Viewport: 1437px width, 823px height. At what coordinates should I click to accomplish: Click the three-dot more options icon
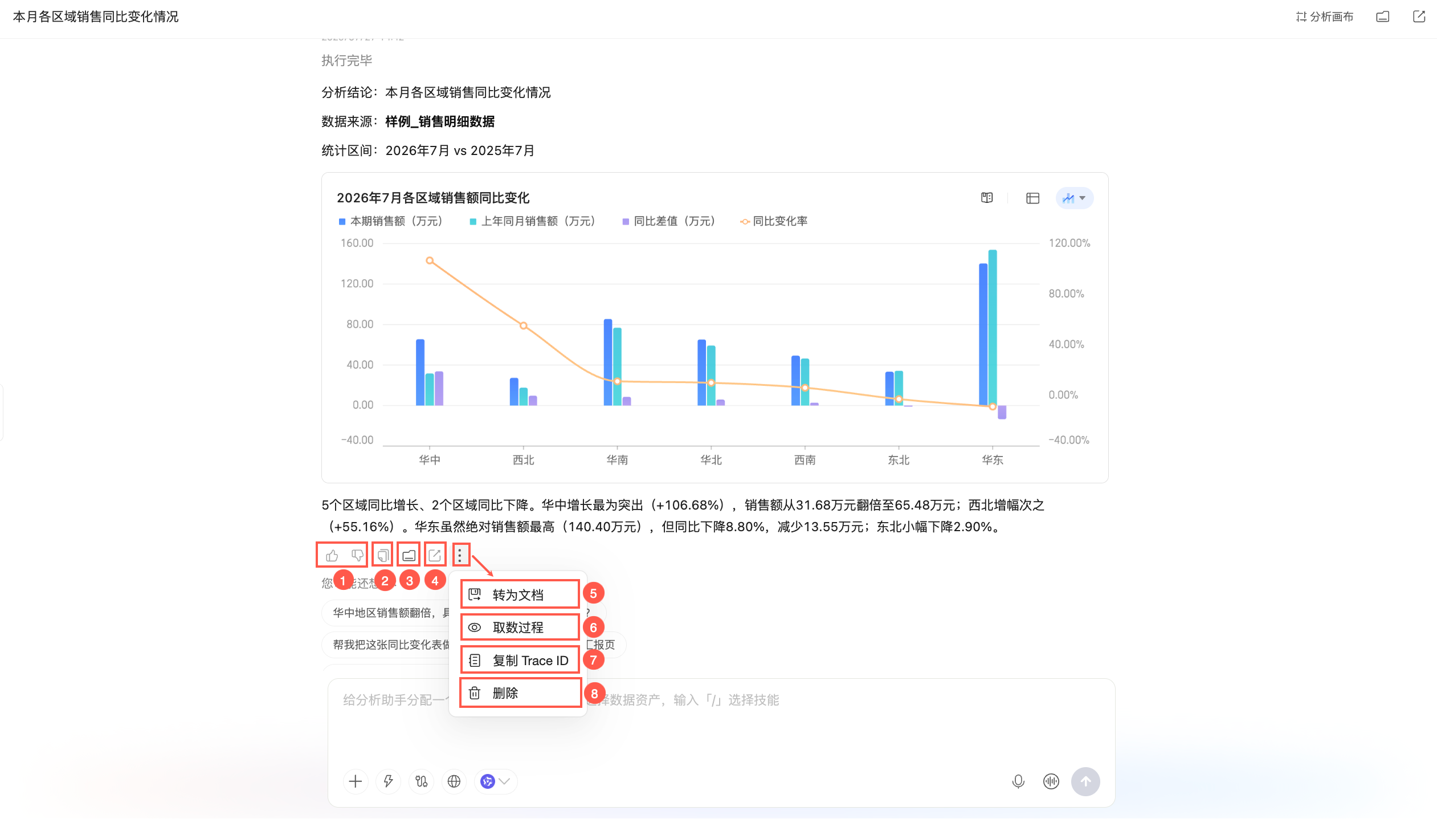tap(460, 555)
